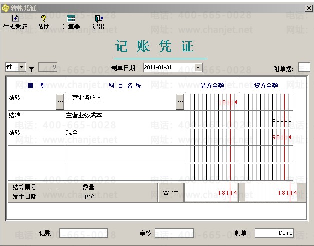Open 帮助 help icon in toolbar
This screenshot has width=314, height=246.
pos(43,19)
